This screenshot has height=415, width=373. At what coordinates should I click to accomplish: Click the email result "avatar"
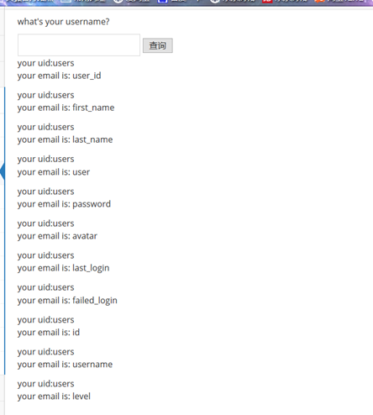click(85, 236)
